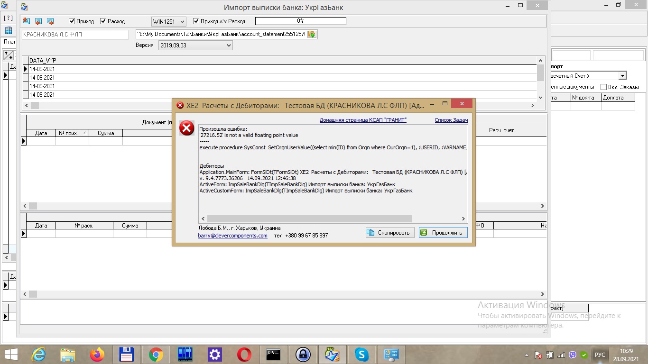Open the Расчетный Счет dropdown
Viewport: 648px width, 364px height.
pos(622,76)
